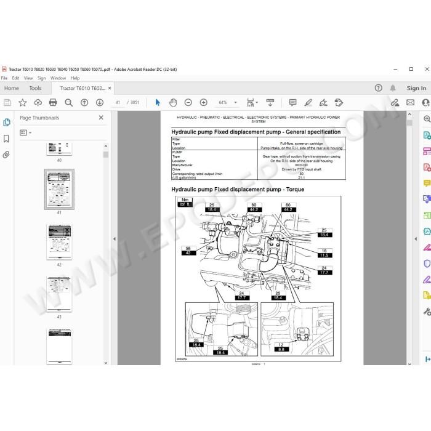Open the find text magnifier tool

[x=69, y=103]
